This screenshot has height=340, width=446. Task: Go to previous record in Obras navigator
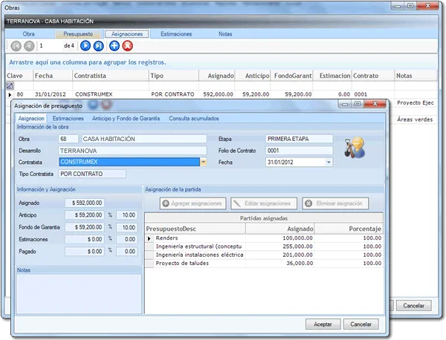(29, 46)
